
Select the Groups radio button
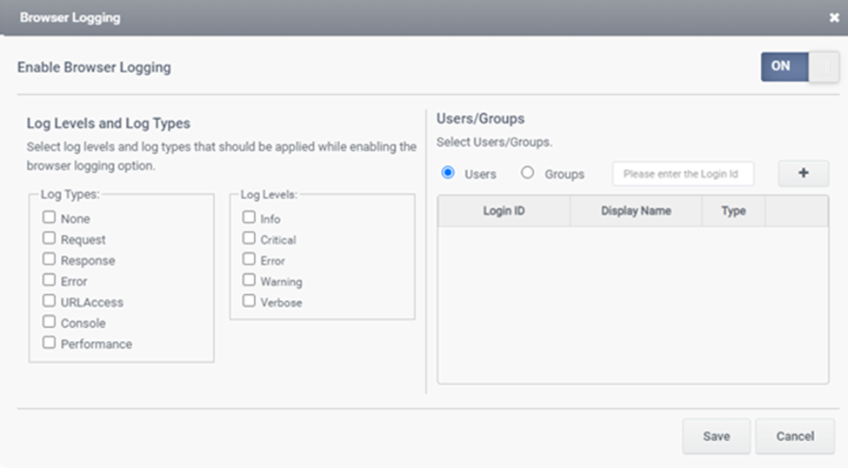click(x=527, y=173)
